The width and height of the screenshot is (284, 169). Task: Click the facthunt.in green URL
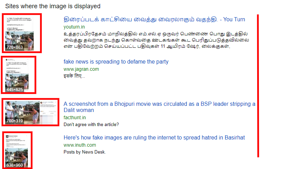tap(75, 117)
